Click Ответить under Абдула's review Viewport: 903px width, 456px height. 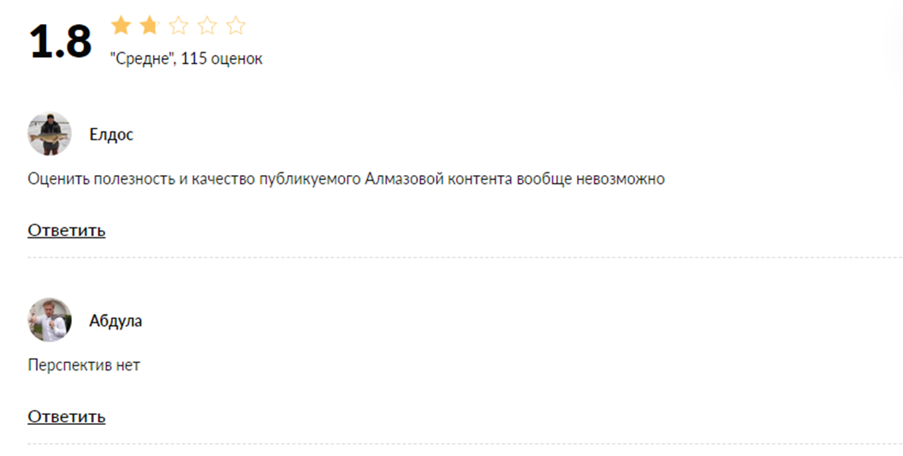pos(66,416)
